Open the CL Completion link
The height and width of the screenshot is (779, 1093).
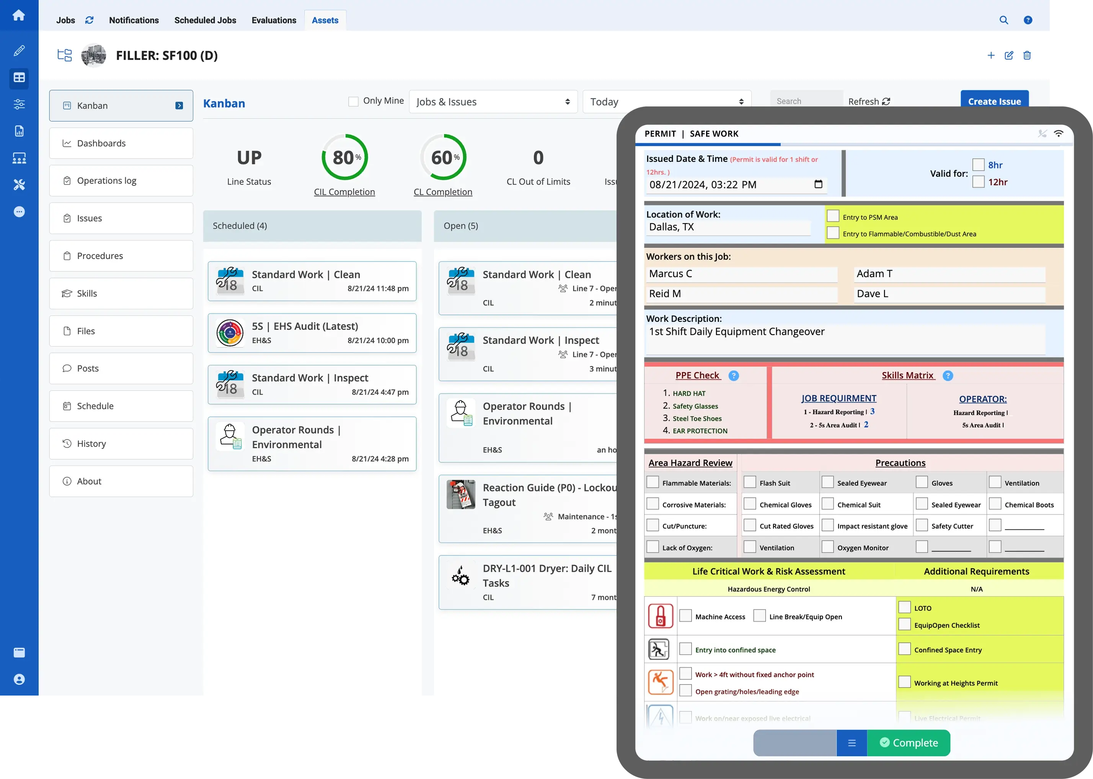[443, 192]
